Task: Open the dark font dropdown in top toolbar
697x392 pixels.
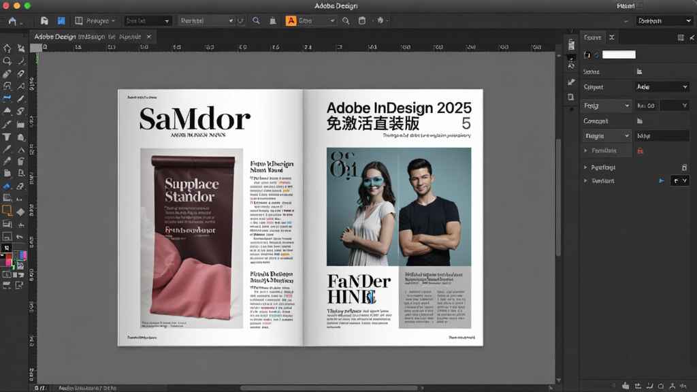Action: pyautogui.click(x=147, y=21)
